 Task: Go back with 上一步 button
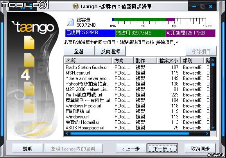[x=131, y=149]
